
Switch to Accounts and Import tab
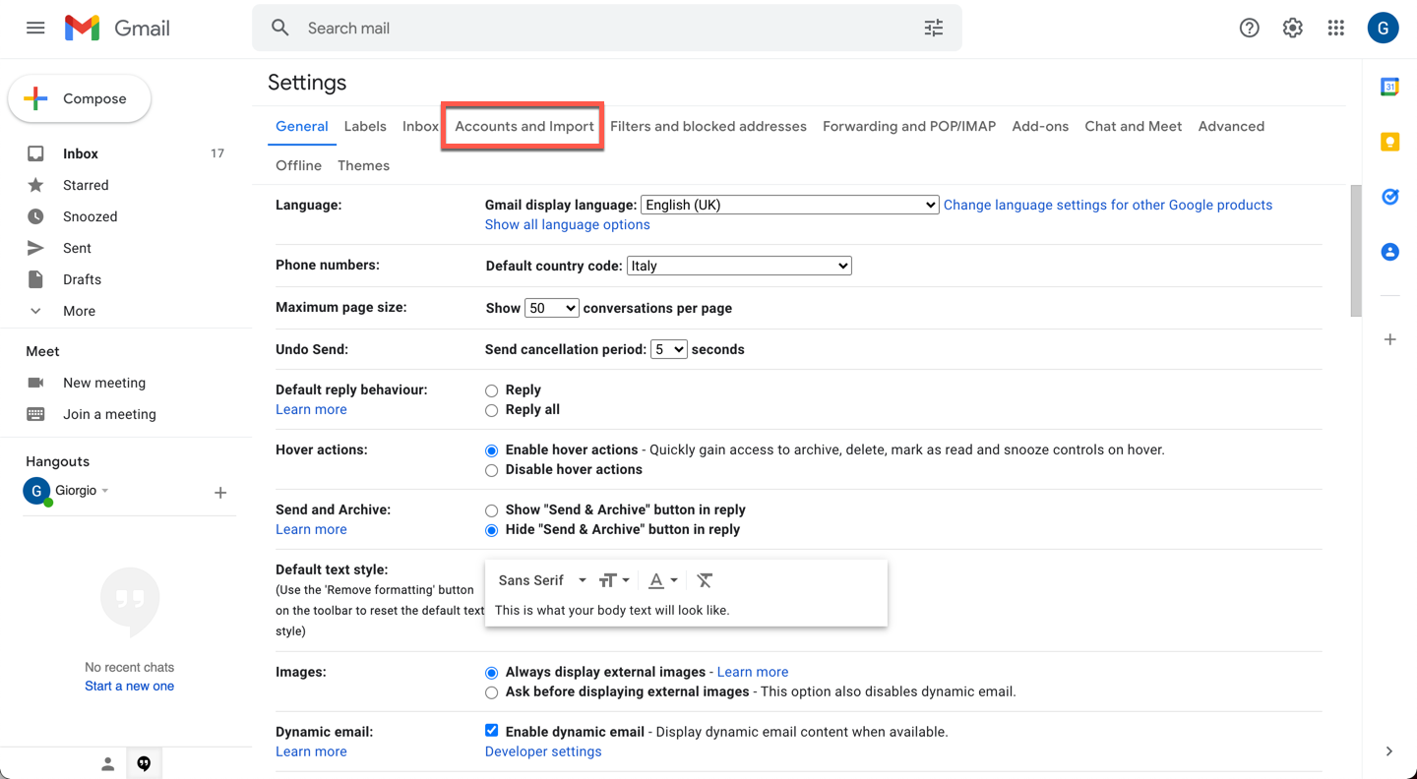(524, 126)
